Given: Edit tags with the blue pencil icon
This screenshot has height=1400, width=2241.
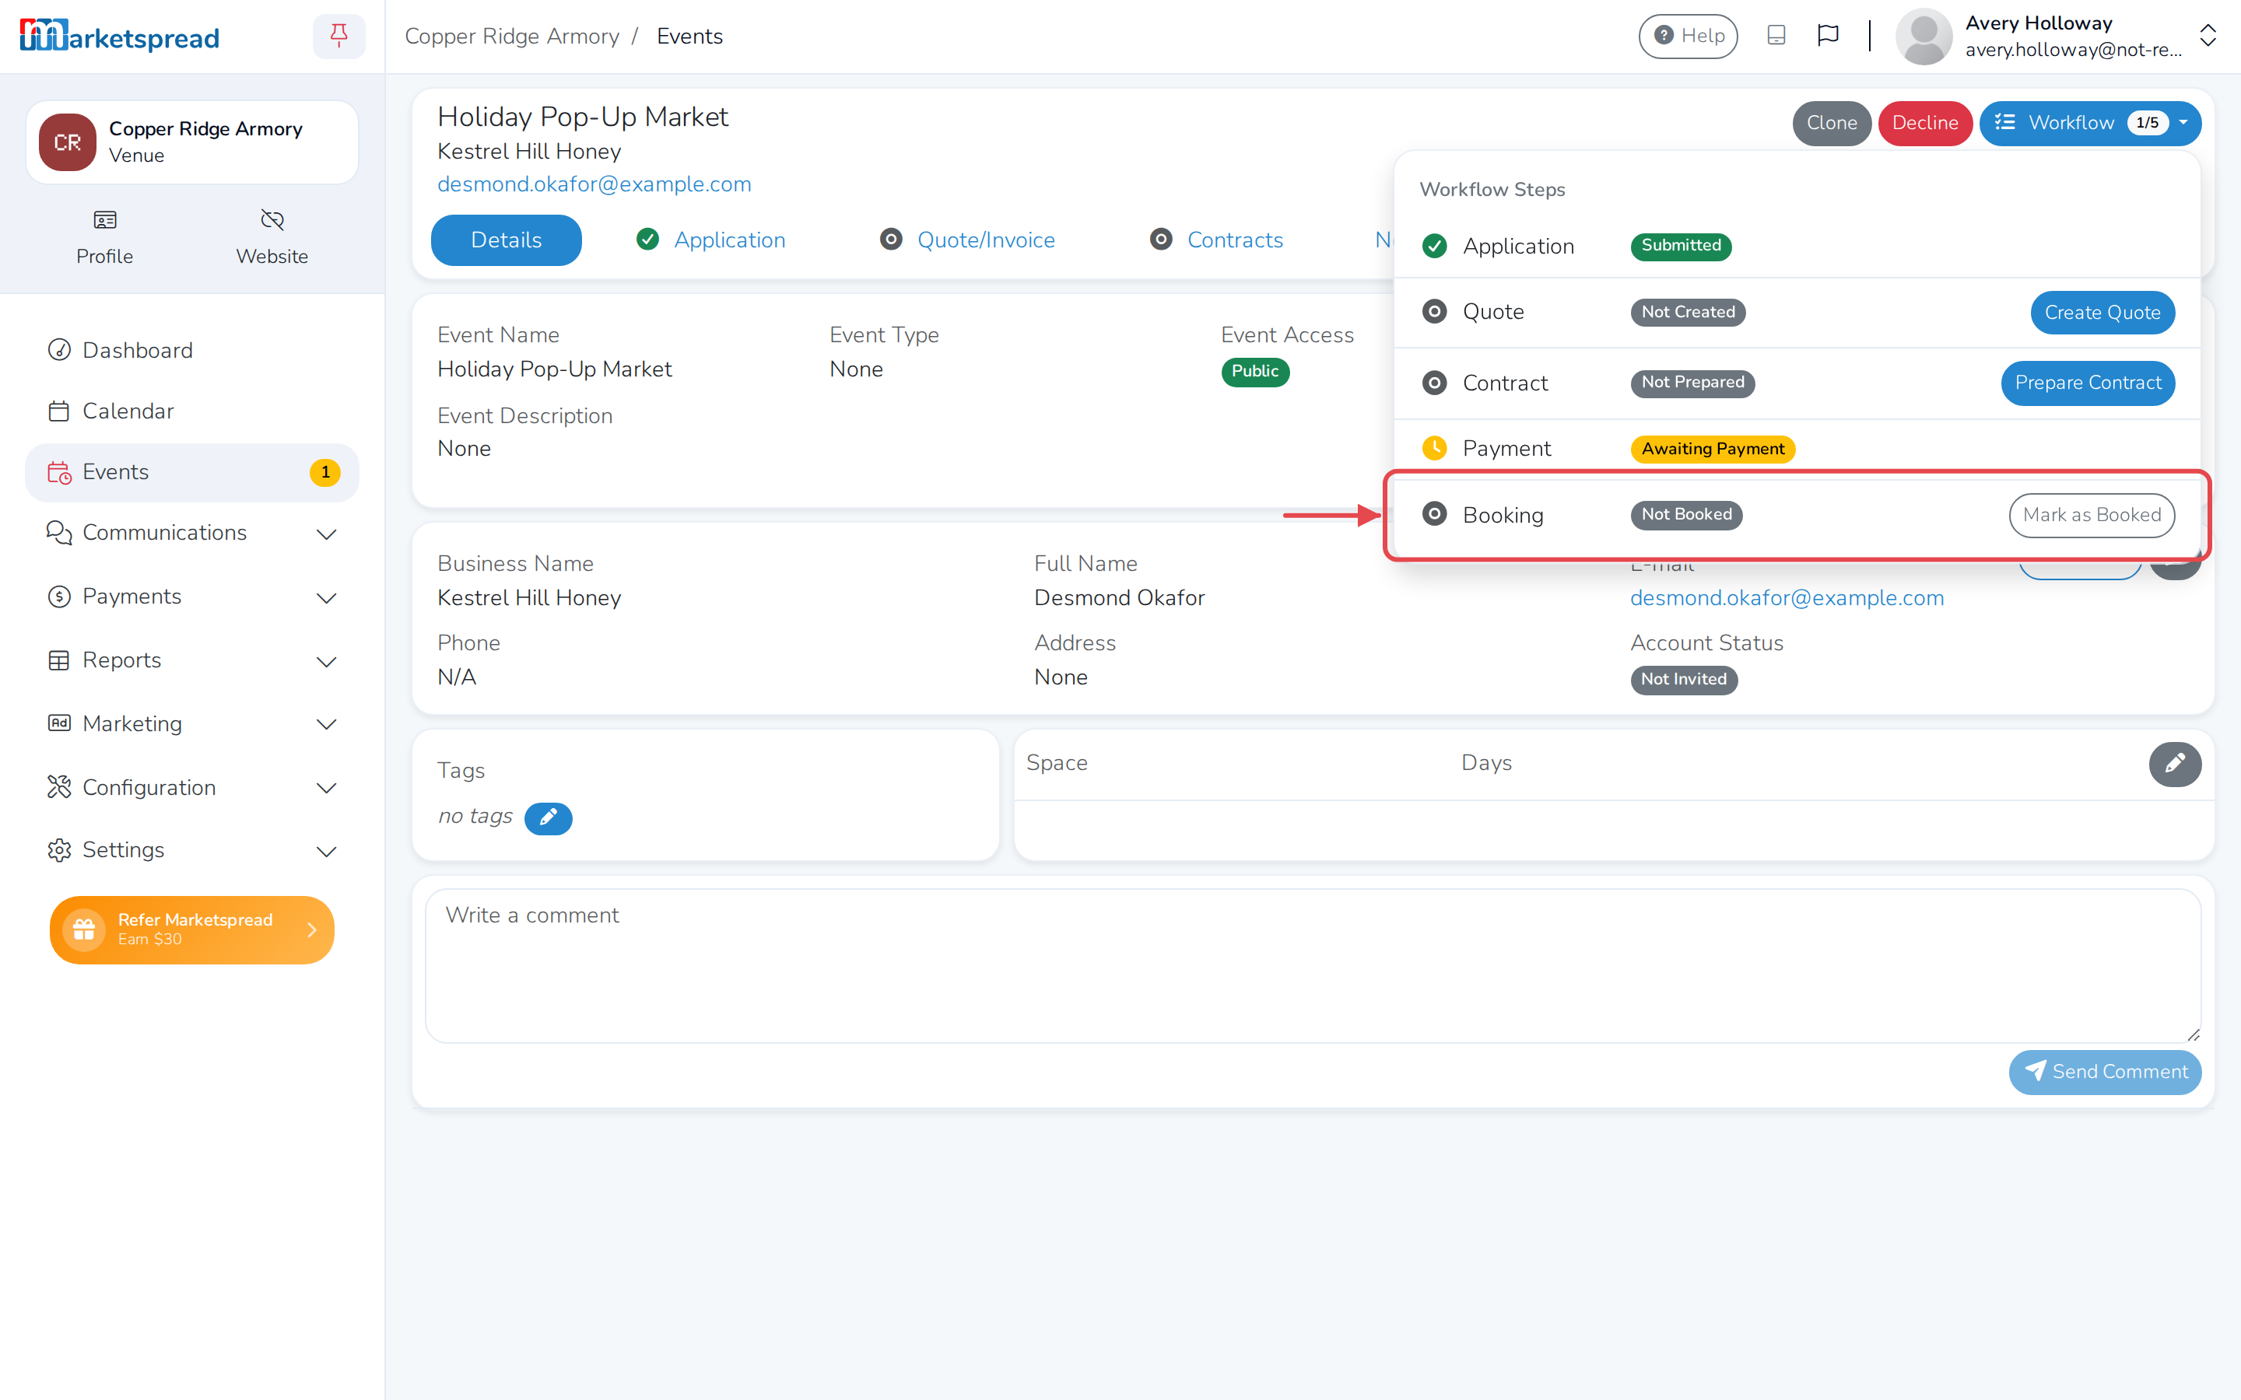Looking at the screenshot, I should click(x=549, y=817).
